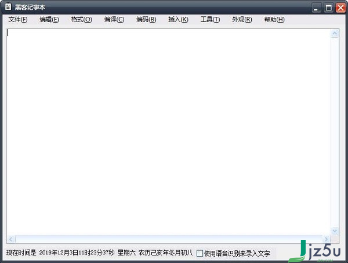
Task: Open the 编辑(E) menu
Action: (49, 20)
